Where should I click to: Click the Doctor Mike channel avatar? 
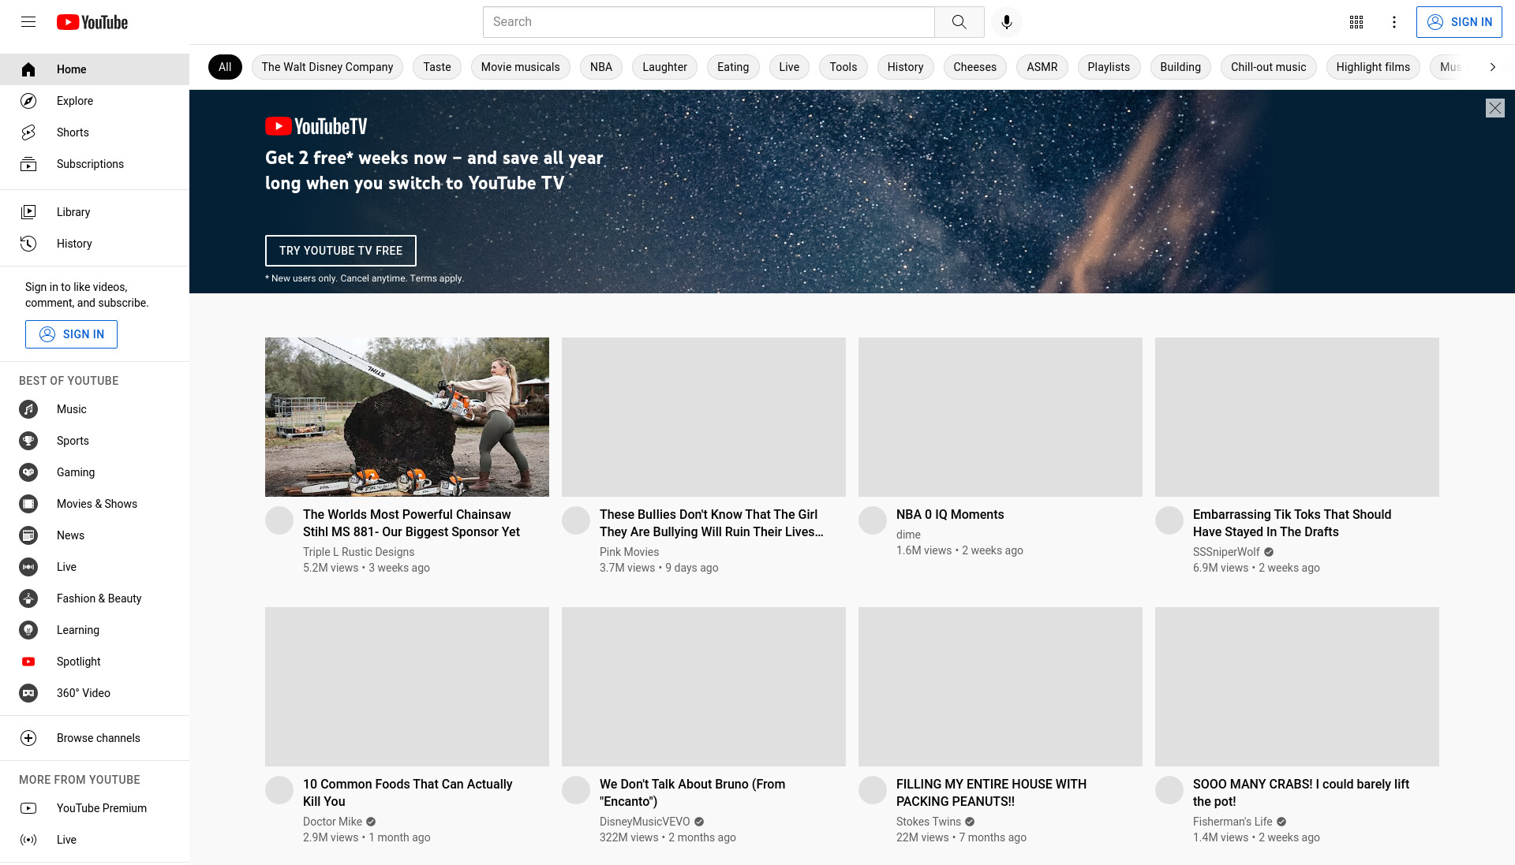[279, 790]
